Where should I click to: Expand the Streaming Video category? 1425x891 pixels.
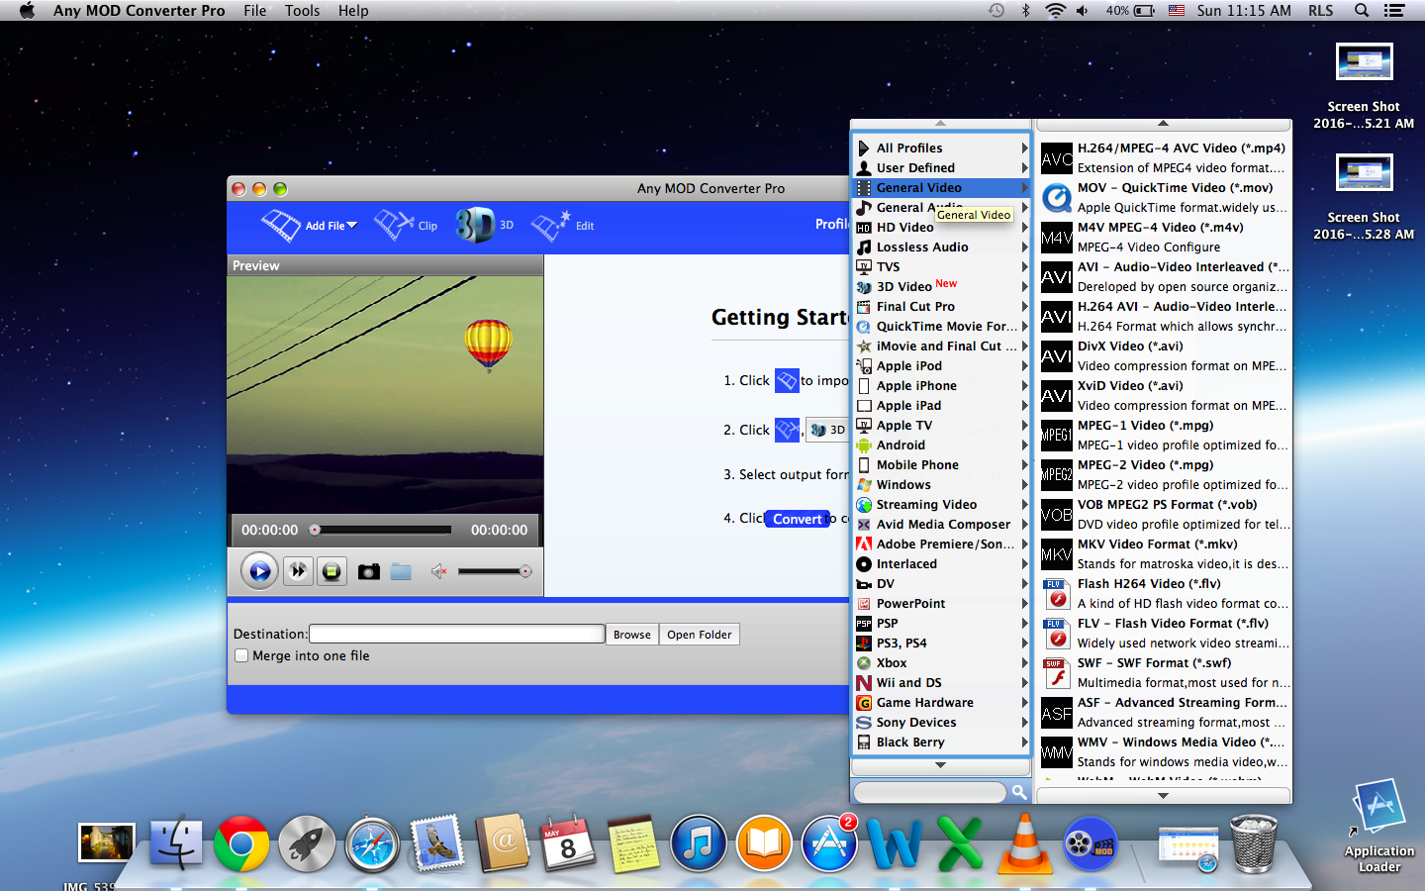(942, 504)
